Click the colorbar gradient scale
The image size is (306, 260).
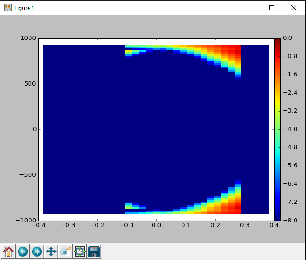pos(277,129)
